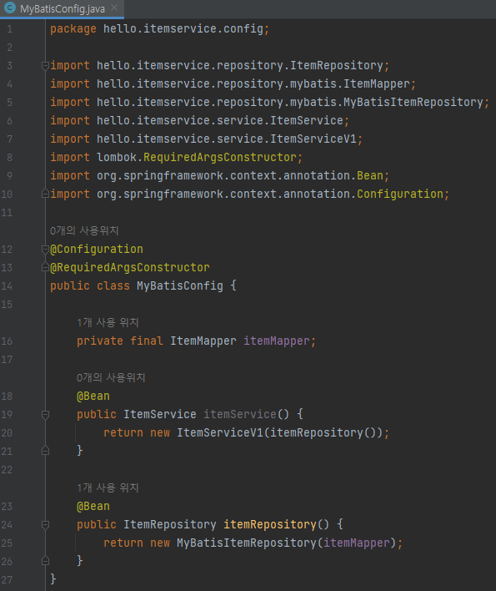The height and width of the screenshot is (591, 496).
Task: Collapse the @Configuration class fold on line 12
Action: coord(45,250)
